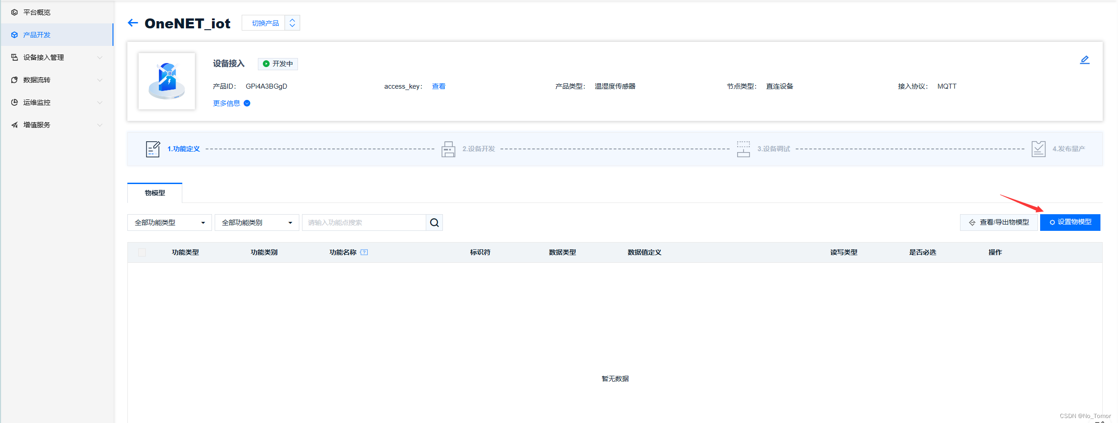
Task: Click the blue circle arrow beside 更多信息
Action: [247, 103]
